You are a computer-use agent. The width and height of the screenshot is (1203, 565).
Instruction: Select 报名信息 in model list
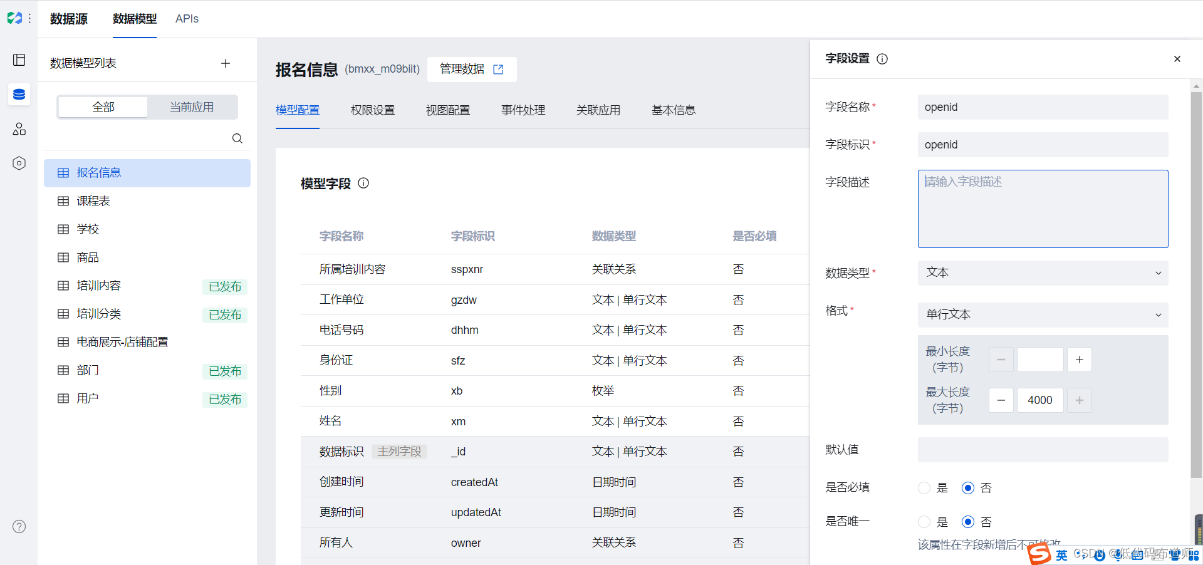point(147,173)
